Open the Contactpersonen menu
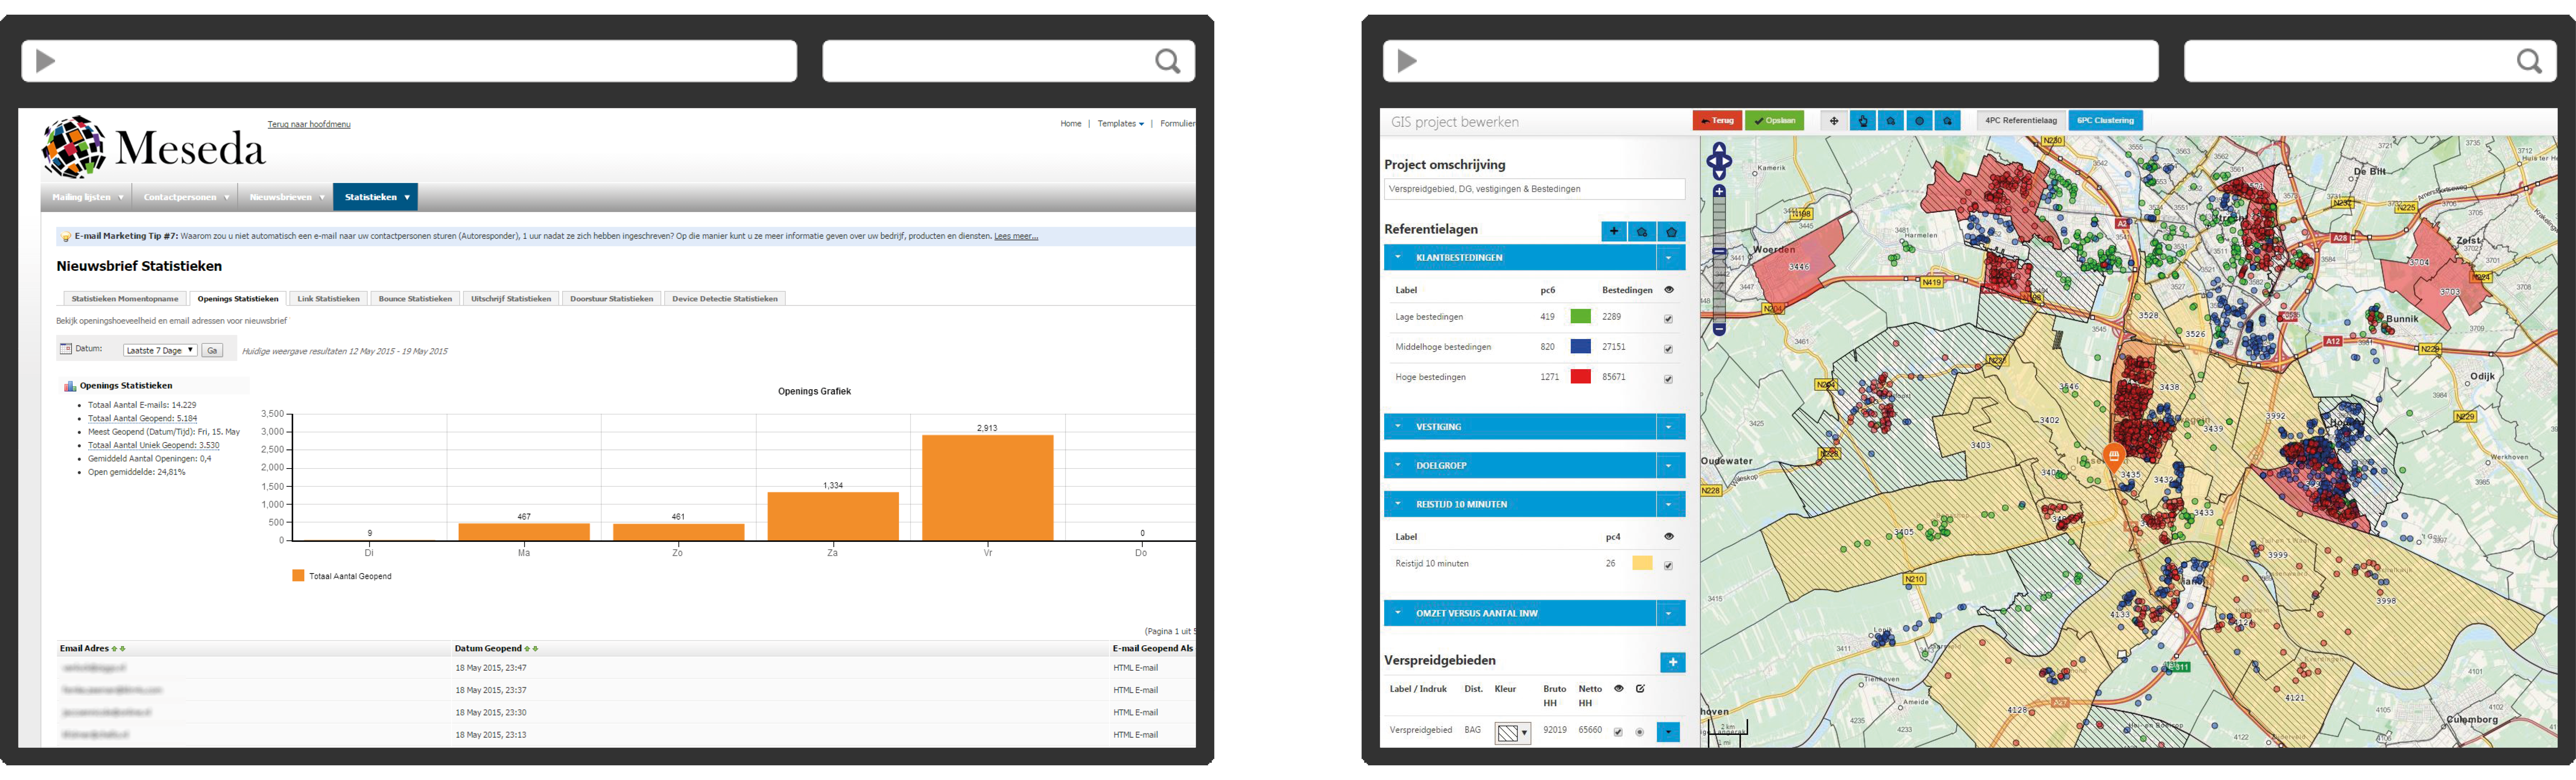Viewport: 2576px width, 780px height. (x=185, y=197)
